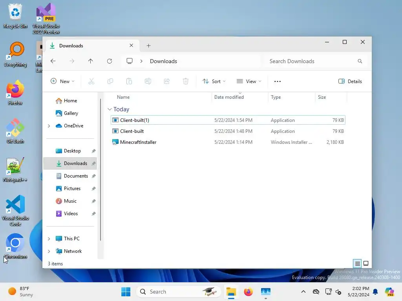Viewport: 402px width, 301px height.
Task: Select Downloads in navigation pane
Action: pyautogui.click(x=70, y=163)
